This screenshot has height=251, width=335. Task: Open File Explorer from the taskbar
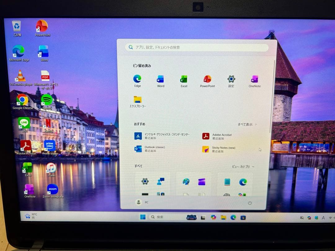click(223, 218)
